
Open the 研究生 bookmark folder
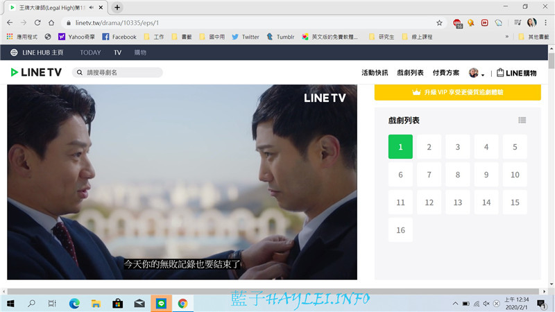tap(382, 37)
